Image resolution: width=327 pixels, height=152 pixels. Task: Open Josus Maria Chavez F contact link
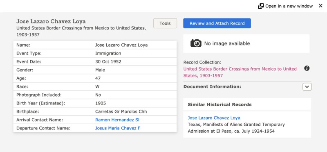pyautogui.click(x=118, y=128)
